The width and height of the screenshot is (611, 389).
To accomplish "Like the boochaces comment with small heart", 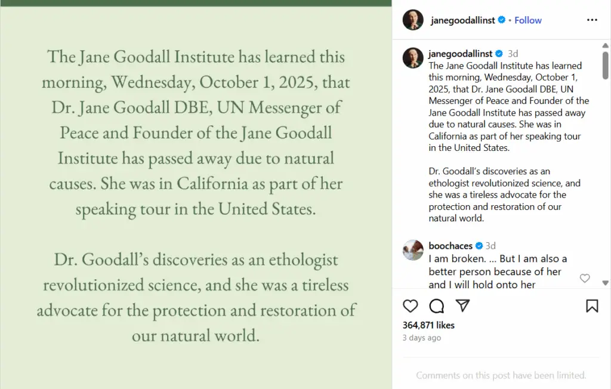I will tap(585, 278).
